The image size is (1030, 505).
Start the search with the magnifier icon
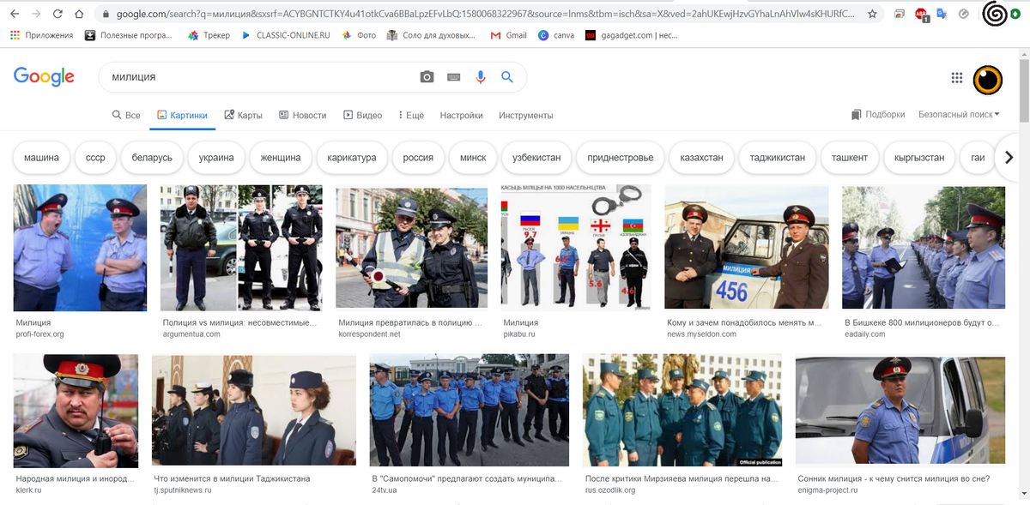click(x=507, y=77)
